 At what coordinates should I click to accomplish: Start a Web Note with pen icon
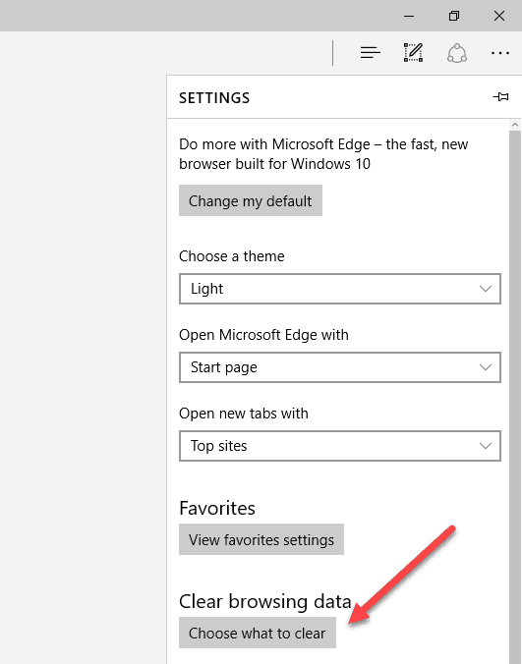click(x=413, y=52)
